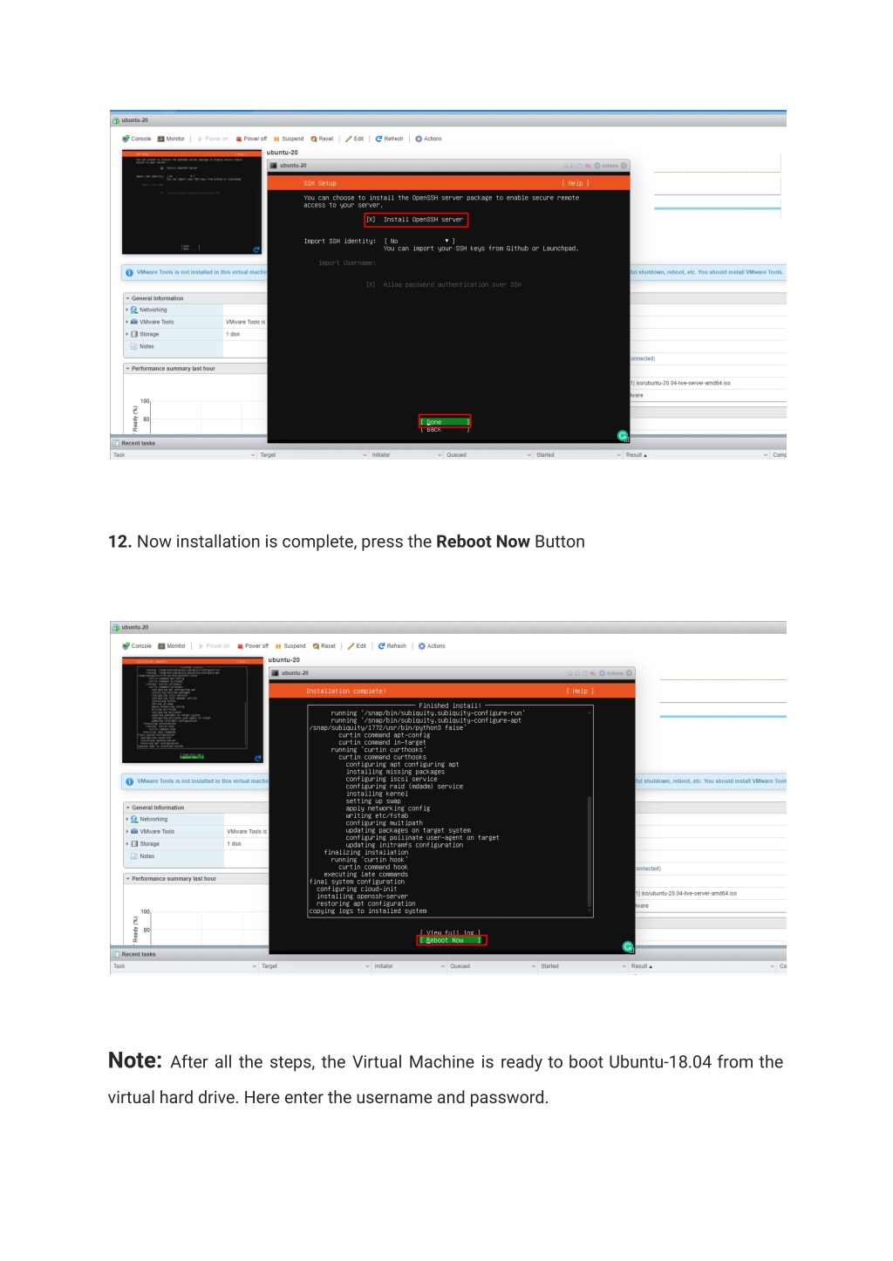The height and width of the screenshot is (1261, 893).
Task: Sort by Result column in SSH Setup screenshot
Action: (x=696, y=454)
